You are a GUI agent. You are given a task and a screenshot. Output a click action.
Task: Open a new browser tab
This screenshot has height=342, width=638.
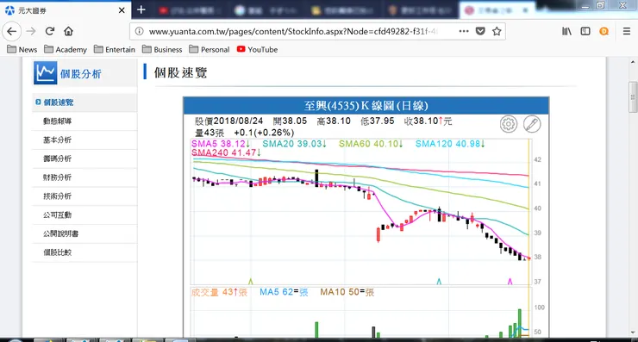tap(141, 9)
